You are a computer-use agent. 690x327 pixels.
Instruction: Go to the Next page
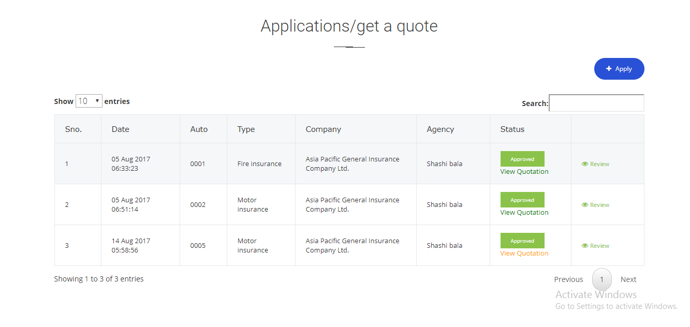[628, 279]
